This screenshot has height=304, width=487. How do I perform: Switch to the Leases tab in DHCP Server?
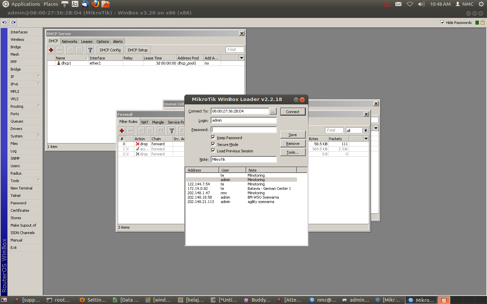coord(87,42)
